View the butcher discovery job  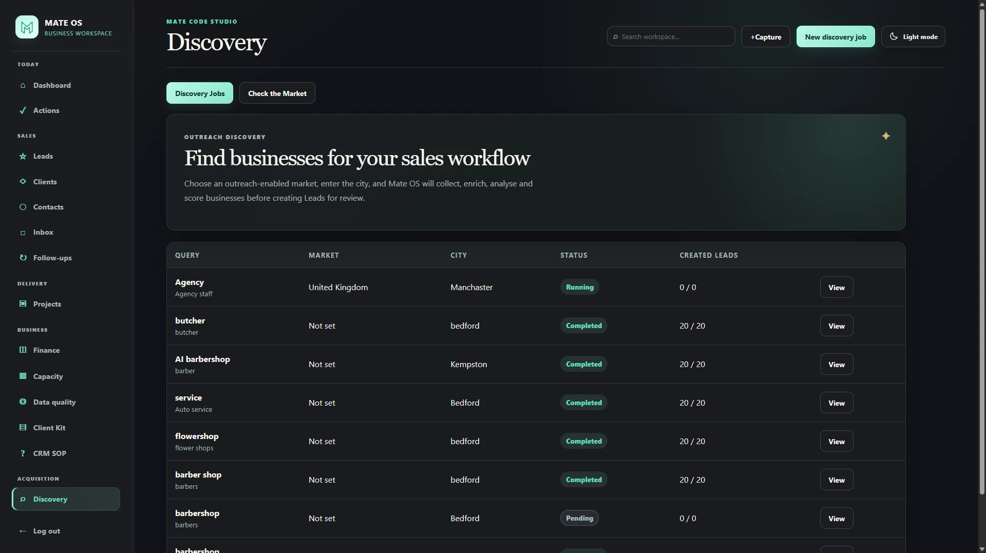point(837,326)
